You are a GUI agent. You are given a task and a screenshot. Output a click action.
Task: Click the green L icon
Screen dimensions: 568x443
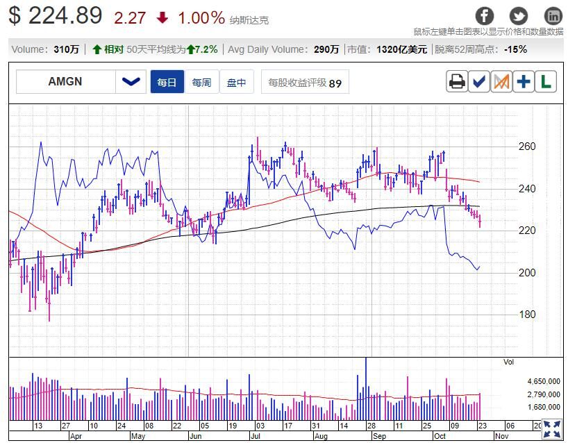point(546,81)
